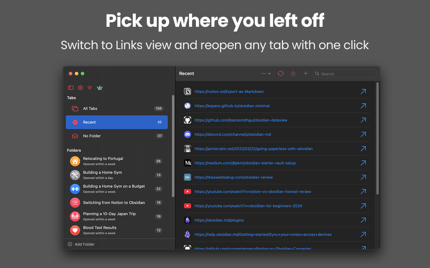
Task: Open the notion-vs-obsidian-honest-review YouTube link
Action: click(253, 191)
